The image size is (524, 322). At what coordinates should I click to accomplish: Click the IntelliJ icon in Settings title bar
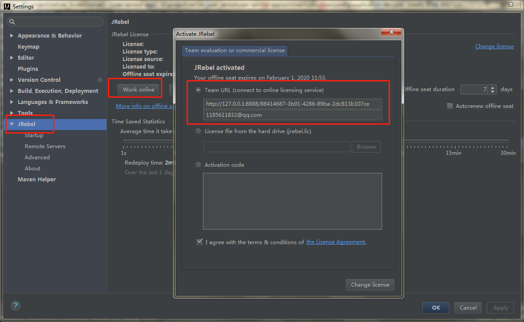pyautogui.click(x=7, y=6)
